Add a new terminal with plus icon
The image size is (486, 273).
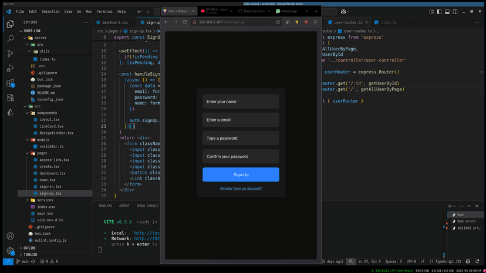tap(450, 206)
